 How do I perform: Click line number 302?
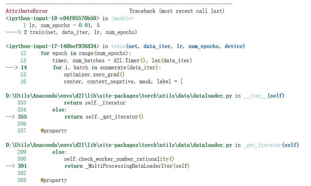click(x=22, y=173)
